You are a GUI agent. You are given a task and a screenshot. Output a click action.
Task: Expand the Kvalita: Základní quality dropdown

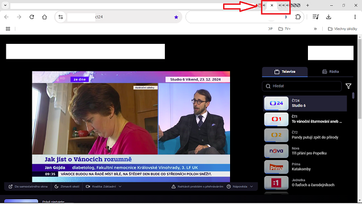point(103,187)
